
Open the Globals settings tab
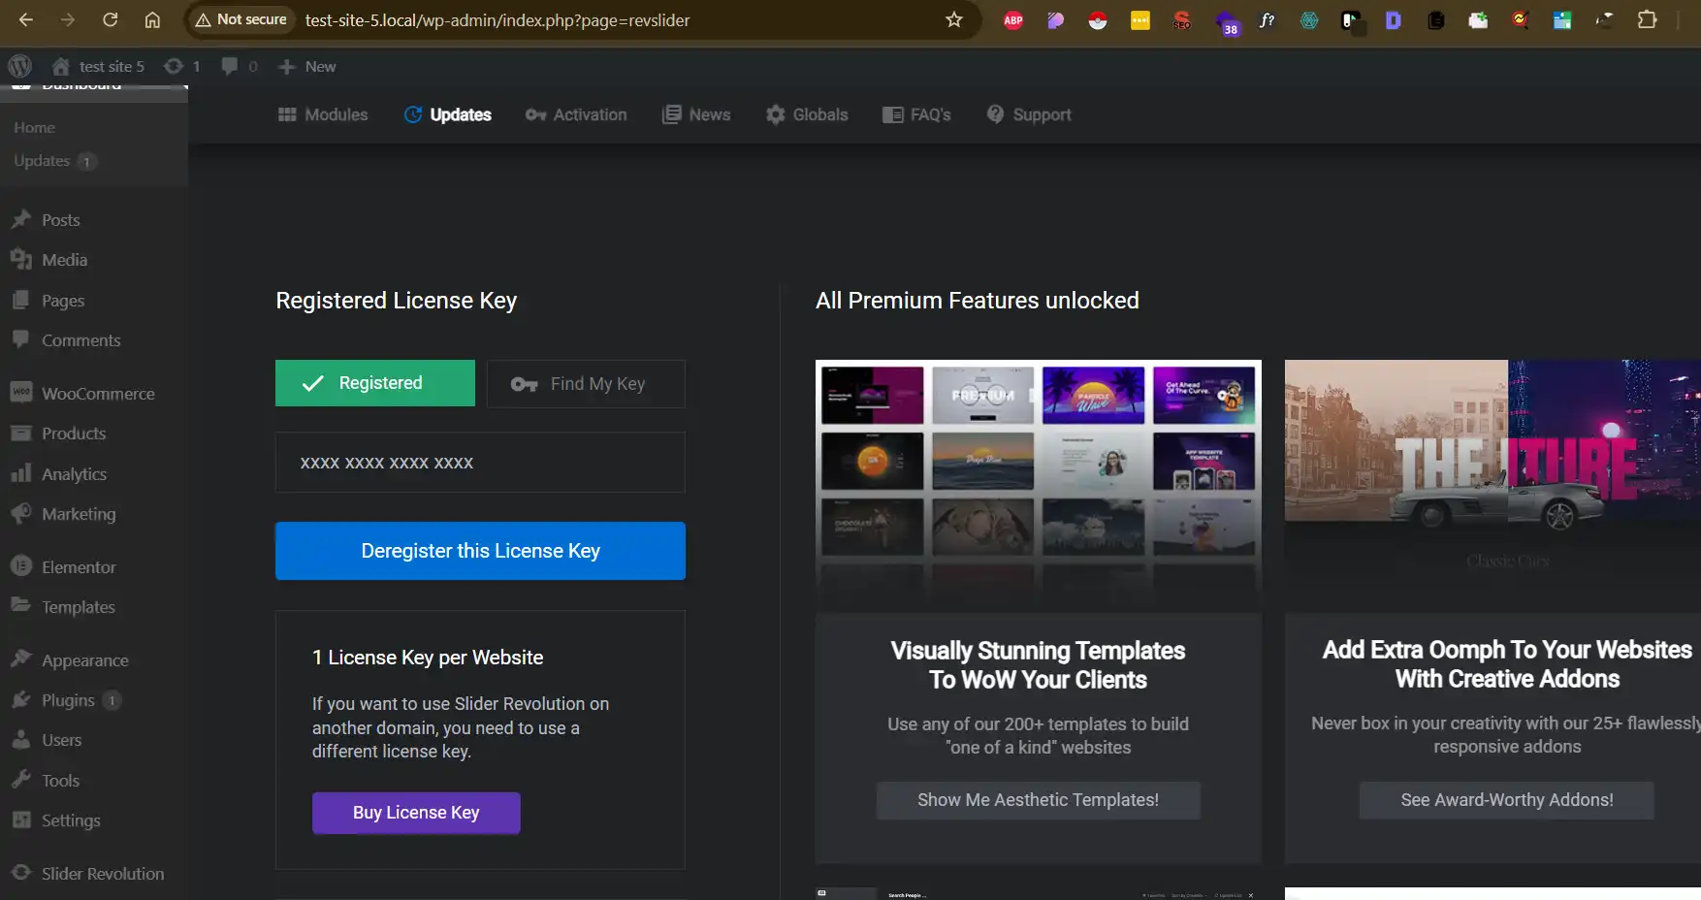807,114
